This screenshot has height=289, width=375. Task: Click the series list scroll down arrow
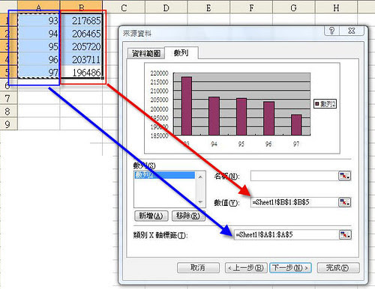(200, 201)
